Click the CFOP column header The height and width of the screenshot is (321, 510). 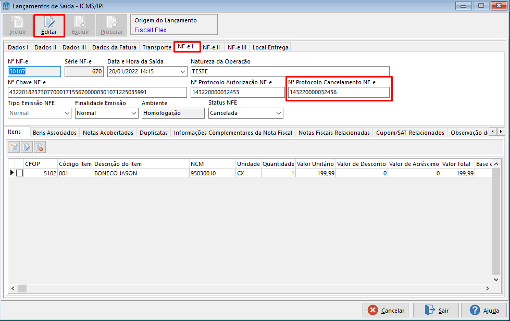(41, 164)
